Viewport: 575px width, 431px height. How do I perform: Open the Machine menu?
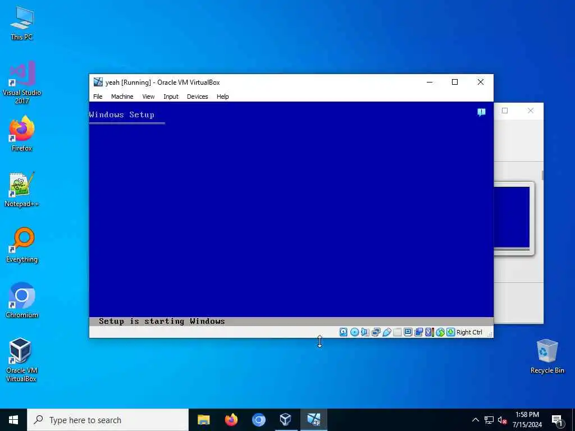coord(122,97)
